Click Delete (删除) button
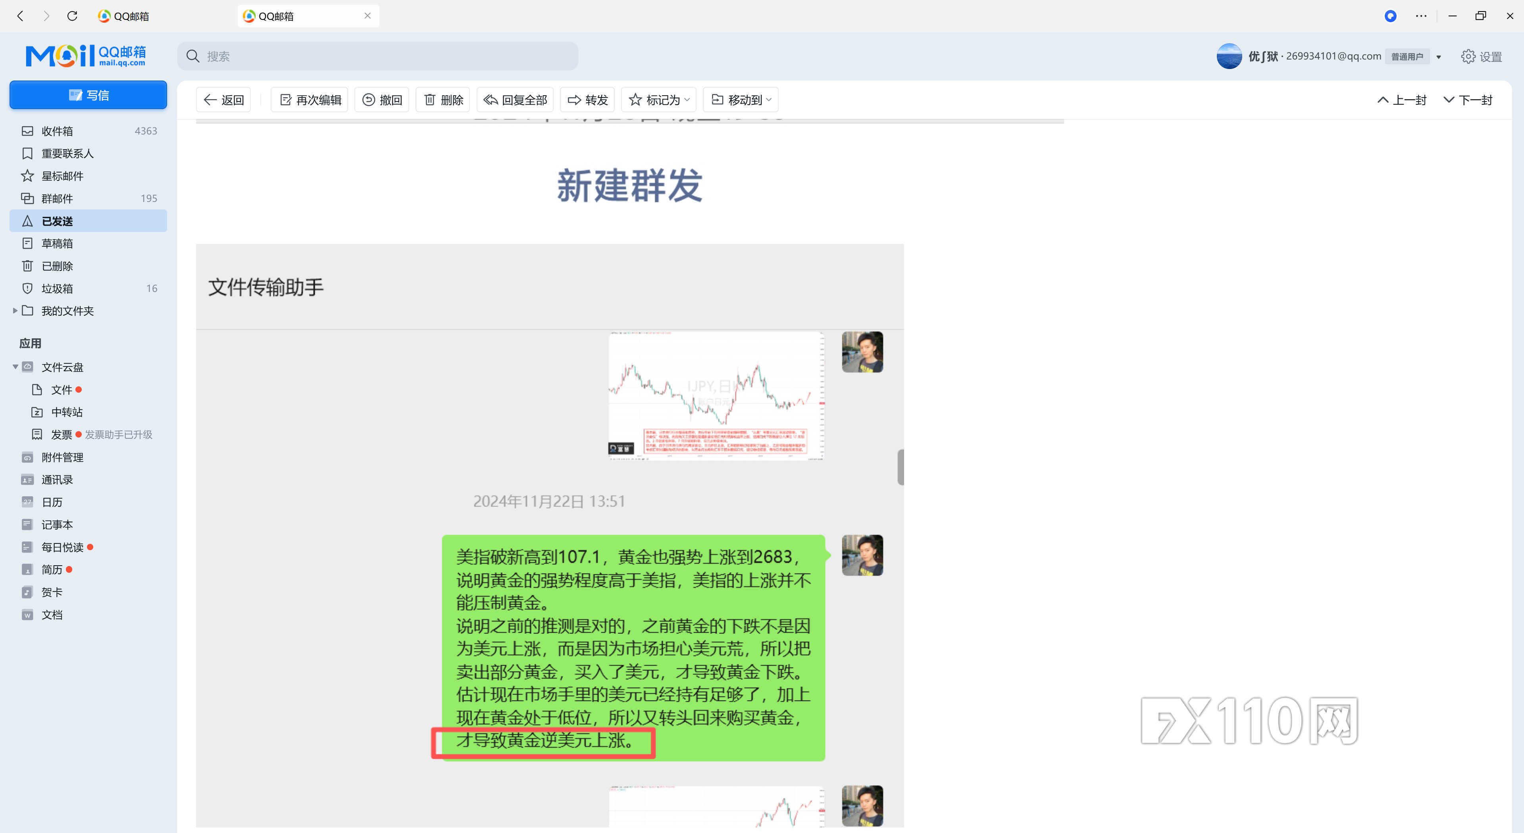The image size is (1524, 833). [443, 100]
